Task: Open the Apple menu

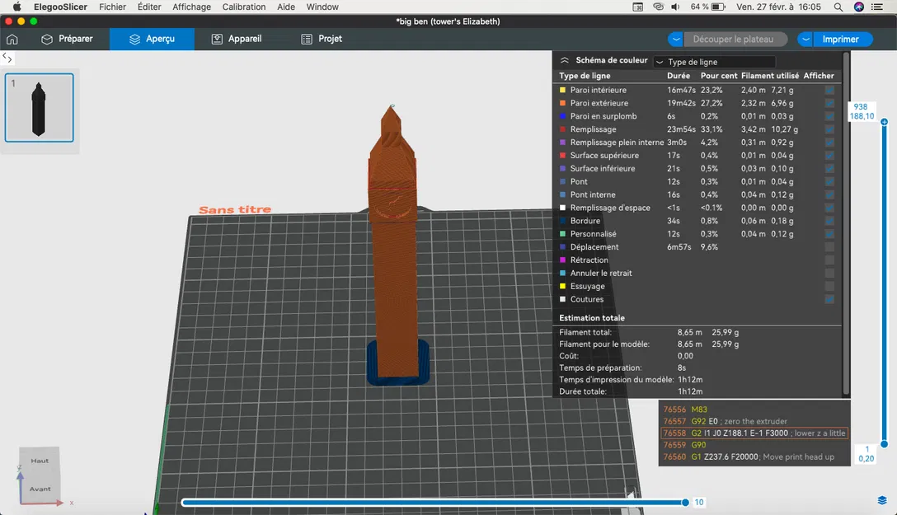Action: pos(17,7)
